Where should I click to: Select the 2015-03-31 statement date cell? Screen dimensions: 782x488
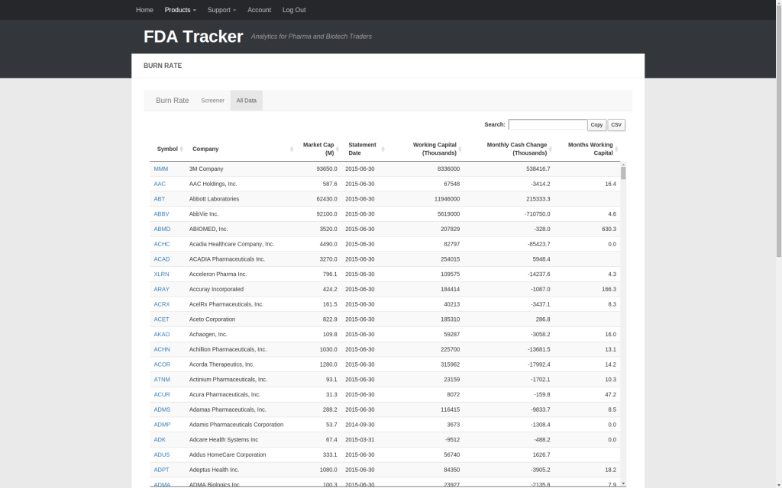(x=360, y=440)
